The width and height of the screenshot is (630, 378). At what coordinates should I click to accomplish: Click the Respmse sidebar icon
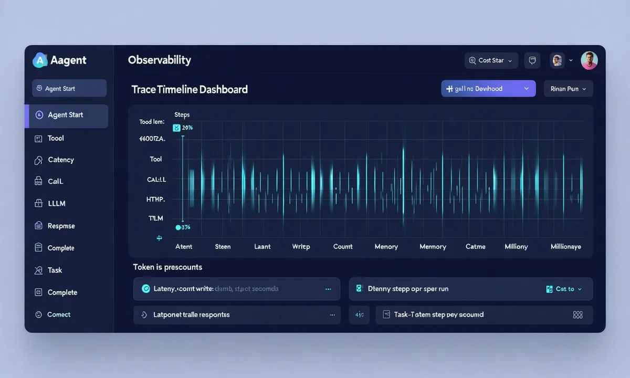38,226
